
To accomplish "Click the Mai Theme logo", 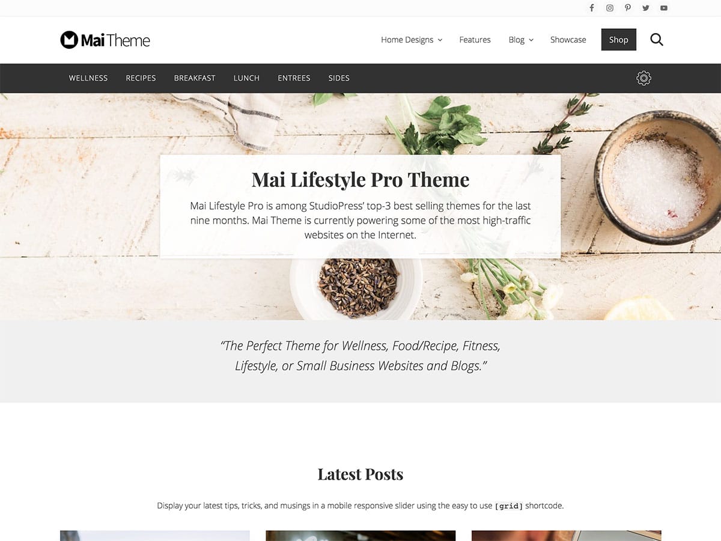I will pyautogui.click(x=105, y=40).
